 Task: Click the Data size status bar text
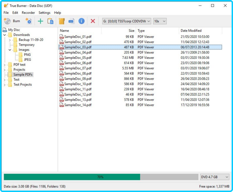[35, 186]
